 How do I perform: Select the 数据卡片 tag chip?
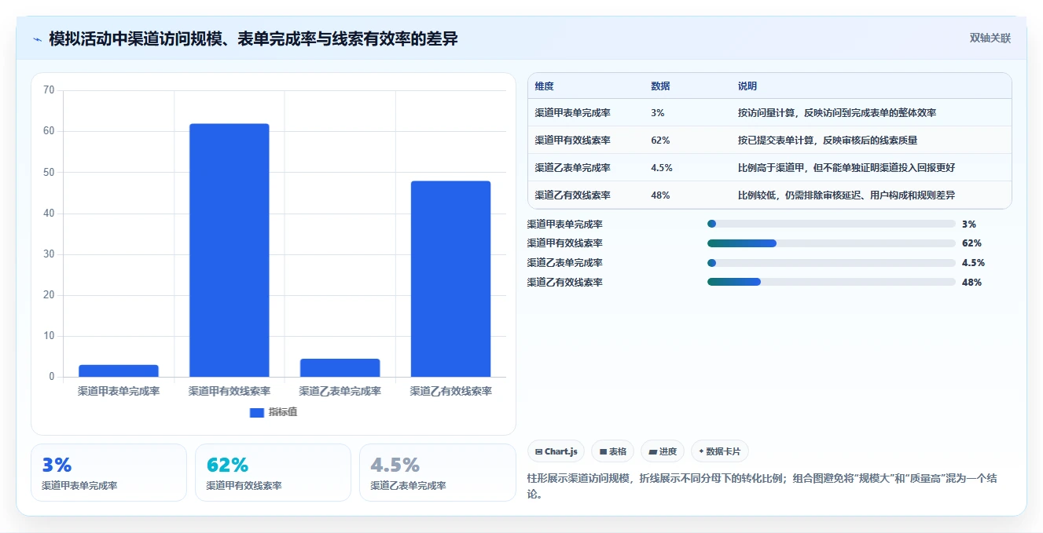720,451
